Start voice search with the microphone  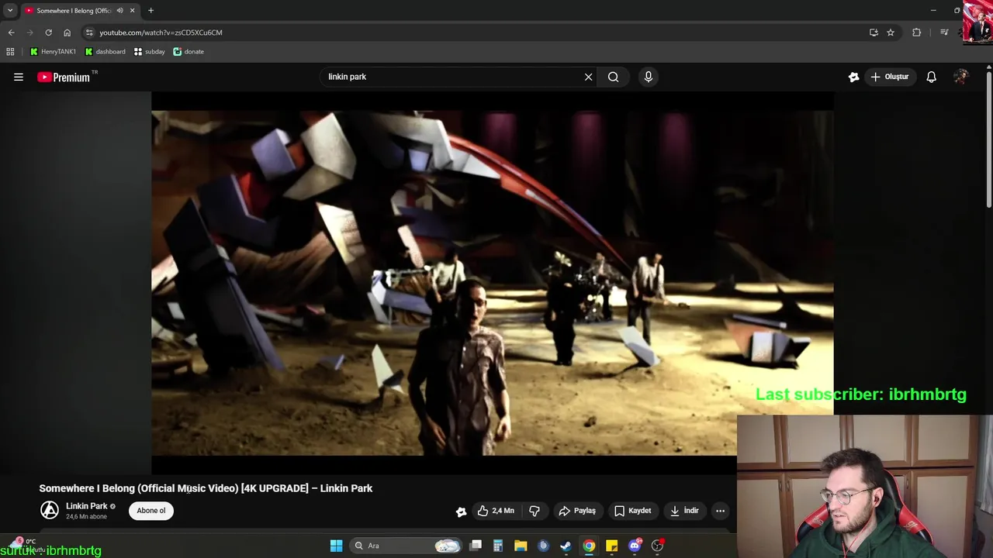[x=649, y=77]
